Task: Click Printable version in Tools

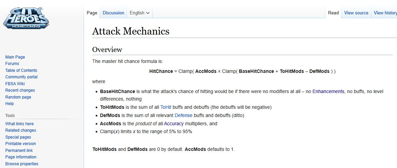Action: [21, 144]
